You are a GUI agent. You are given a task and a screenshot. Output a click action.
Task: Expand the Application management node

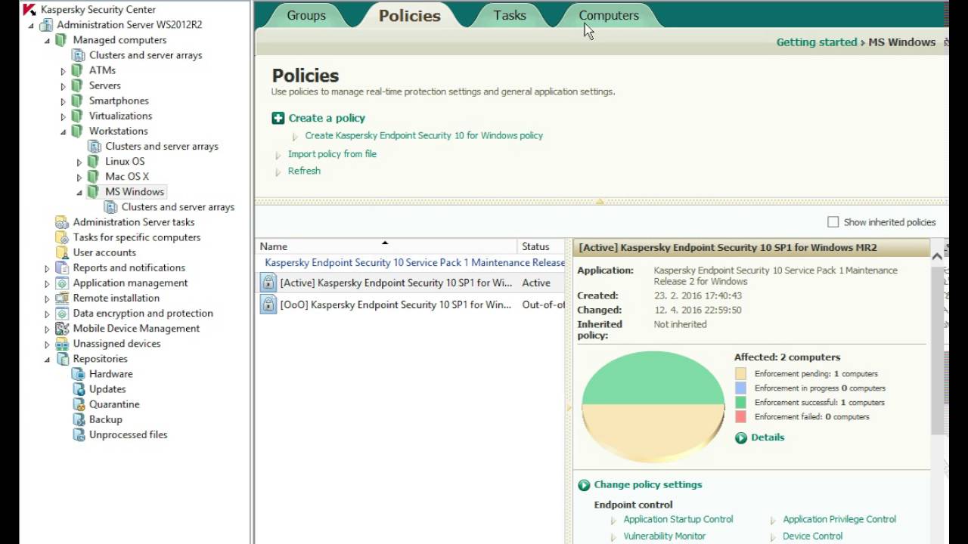[x=47, y=283]
